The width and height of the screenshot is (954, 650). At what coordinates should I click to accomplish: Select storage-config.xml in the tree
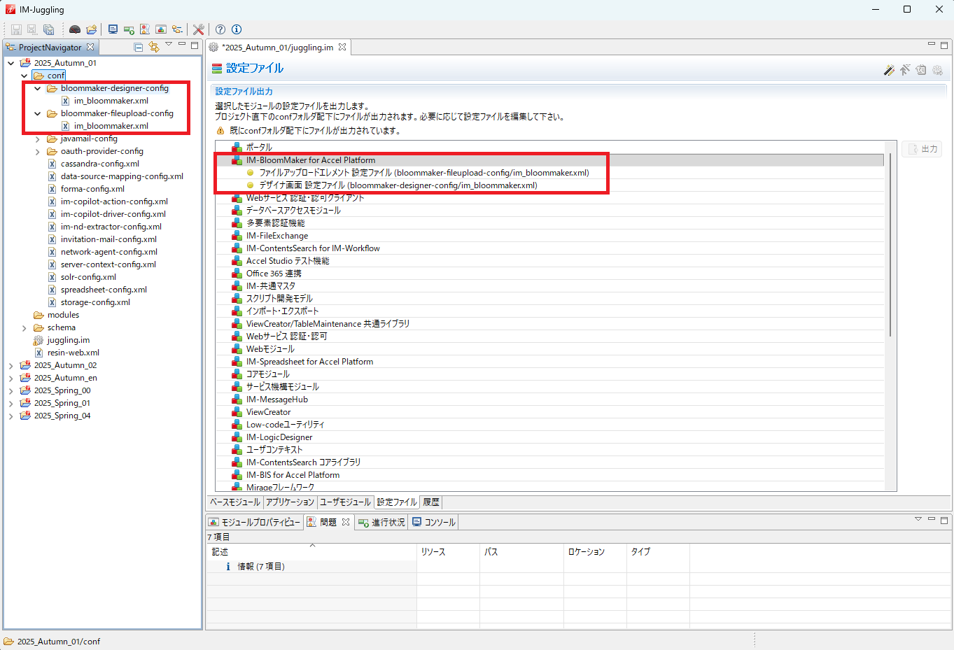pos(95,302)
